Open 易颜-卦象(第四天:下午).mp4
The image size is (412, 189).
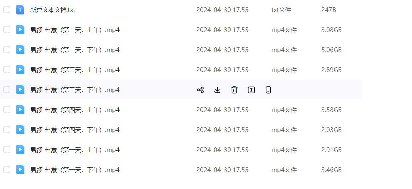point(75,130)
